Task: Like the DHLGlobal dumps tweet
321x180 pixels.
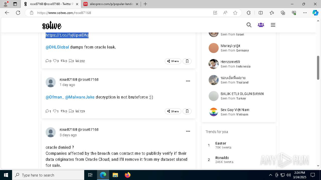Action: tap(55, 61)
